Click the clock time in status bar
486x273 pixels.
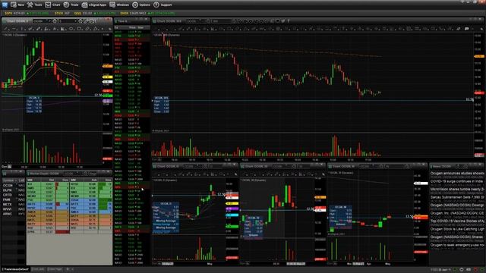click(x=440, y=270)
